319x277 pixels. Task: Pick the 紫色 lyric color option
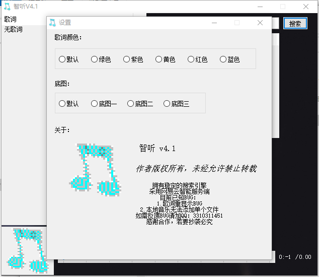point(127,59)
